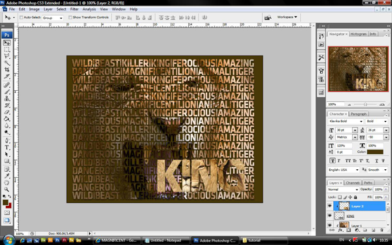Select the Move tool in toolbox

click(7, 43)
